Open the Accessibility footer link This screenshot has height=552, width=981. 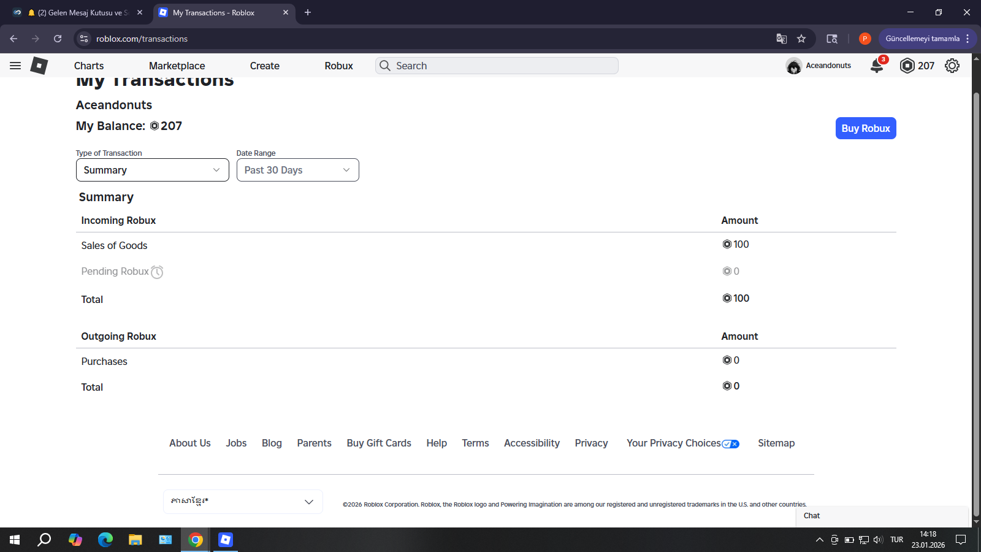(532, 443)
